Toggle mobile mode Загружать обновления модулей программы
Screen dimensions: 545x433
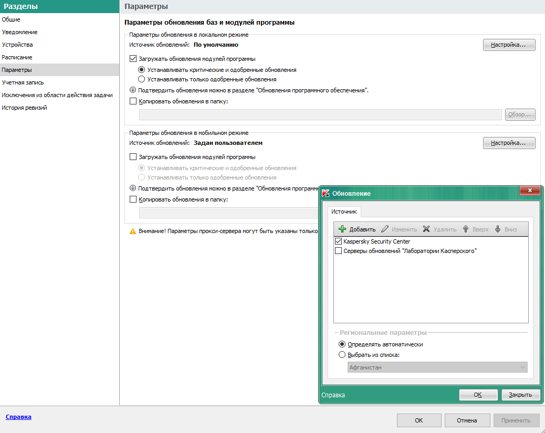[x=133, y=157]
